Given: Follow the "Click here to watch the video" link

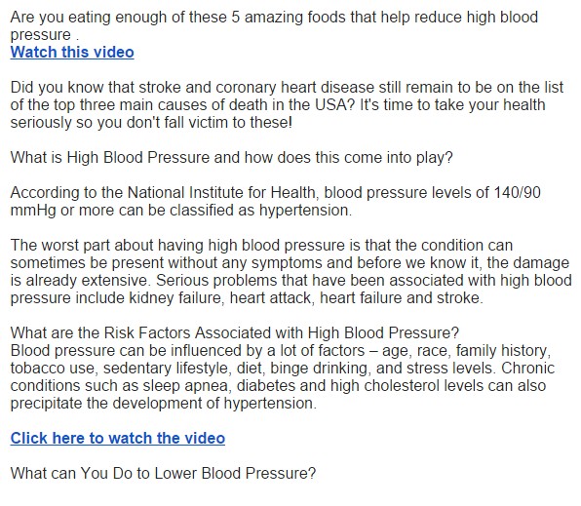Looking at the screenshot, I should (x=117, y=438).
